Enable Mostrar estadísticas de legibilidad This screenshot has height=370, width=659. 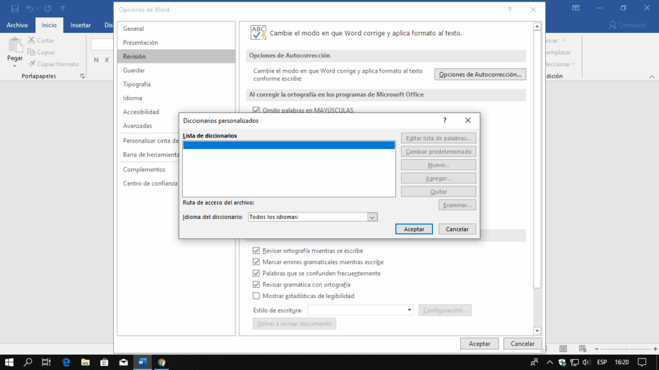pyautogui.click(x=256, y=296)
